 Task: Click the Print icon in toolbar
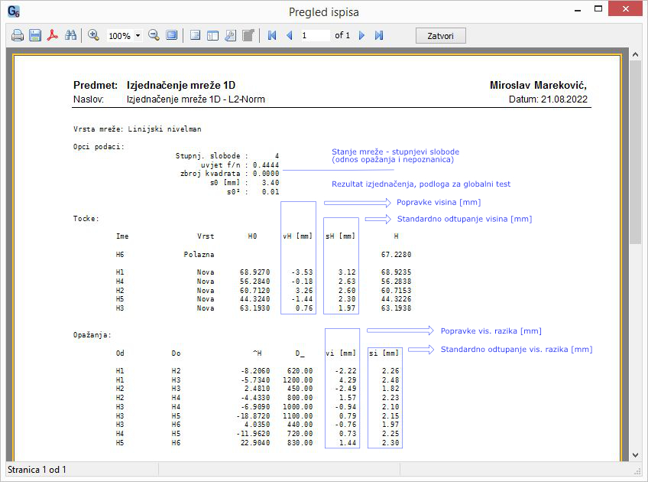pyautogui.click(x=17, y=35)
